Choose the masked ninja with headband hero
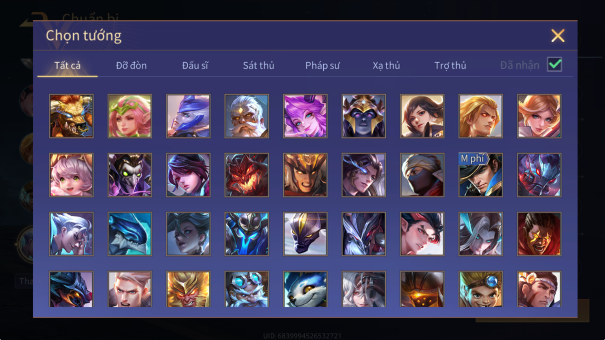605x340 pixels. coord(422,175)
